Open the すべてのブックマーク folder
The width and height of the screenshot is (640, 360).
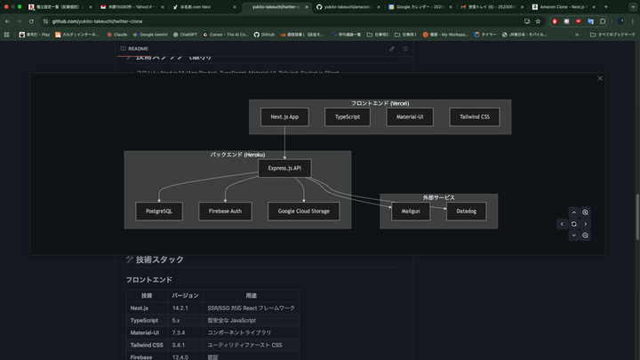coord(616,34)
